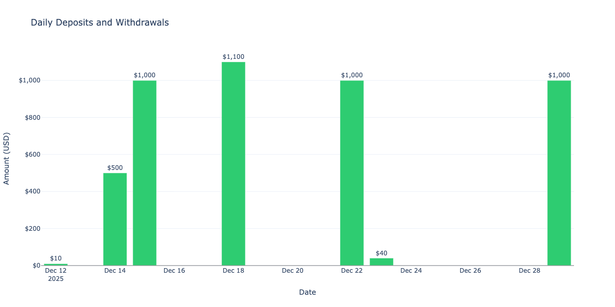Select the Dec 26 x-axis tick label
Viewport: 615px width, 307px height.
pos(470,271)
